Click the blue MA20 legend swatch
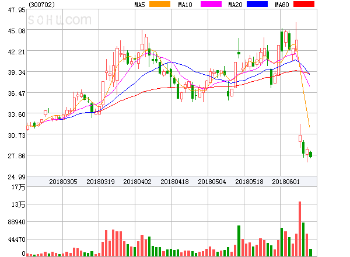The image size is (350, 257). pos(257,4)
